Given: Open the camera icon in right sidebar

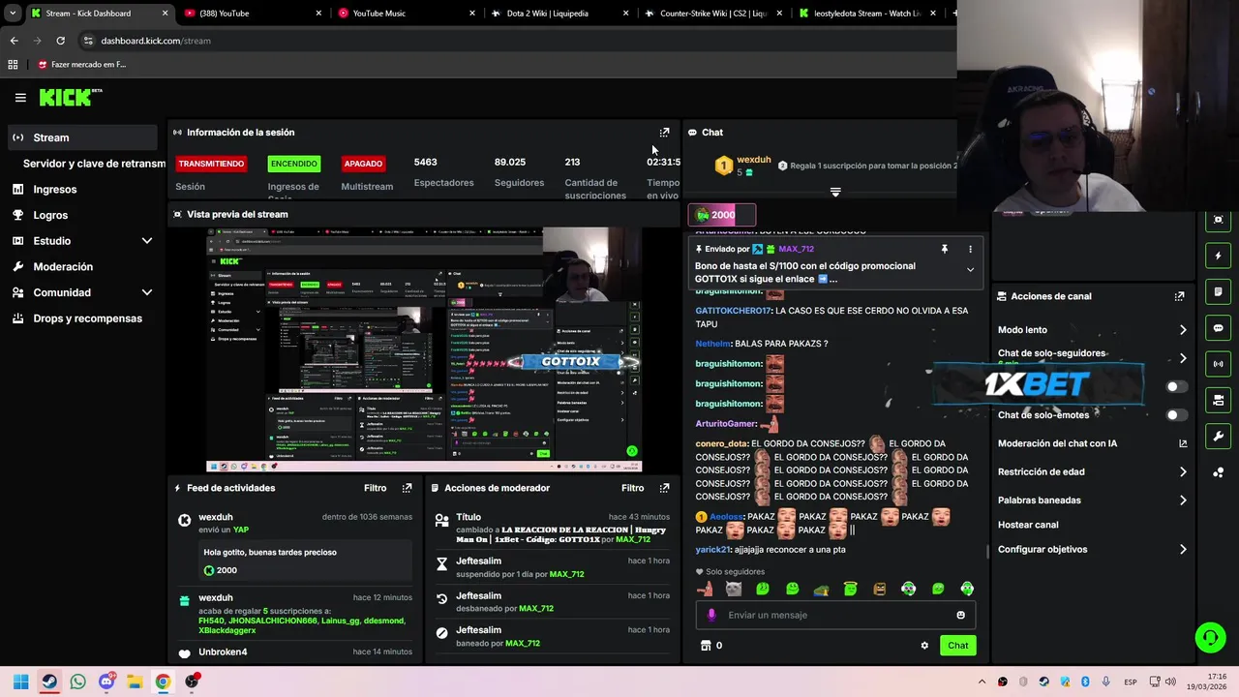Looking at the screenshot, I should pyautogui.click(x=1218, y=400).
